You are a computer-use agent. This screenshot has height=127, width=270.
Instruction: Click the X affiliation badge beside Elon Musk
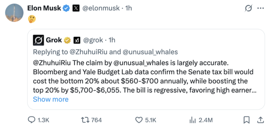click(x=76, y=8)
